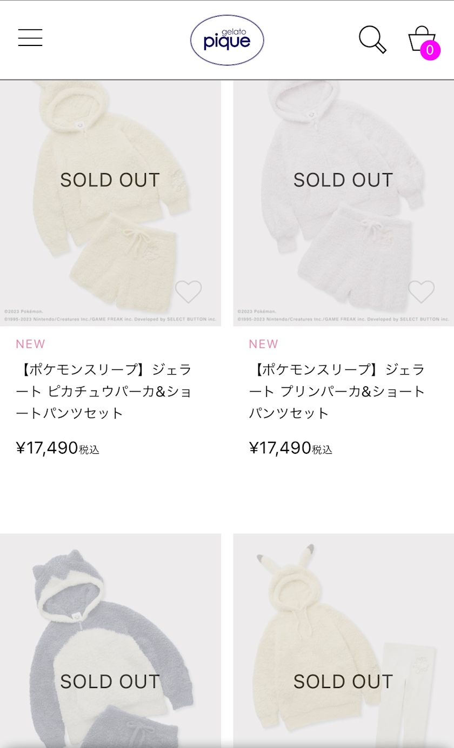This screenshot has height=748, width=454.
Task: Open the プリンパーカ&ショートパンツセット title link
Action: pyautogui.click(x=337, y=392)
